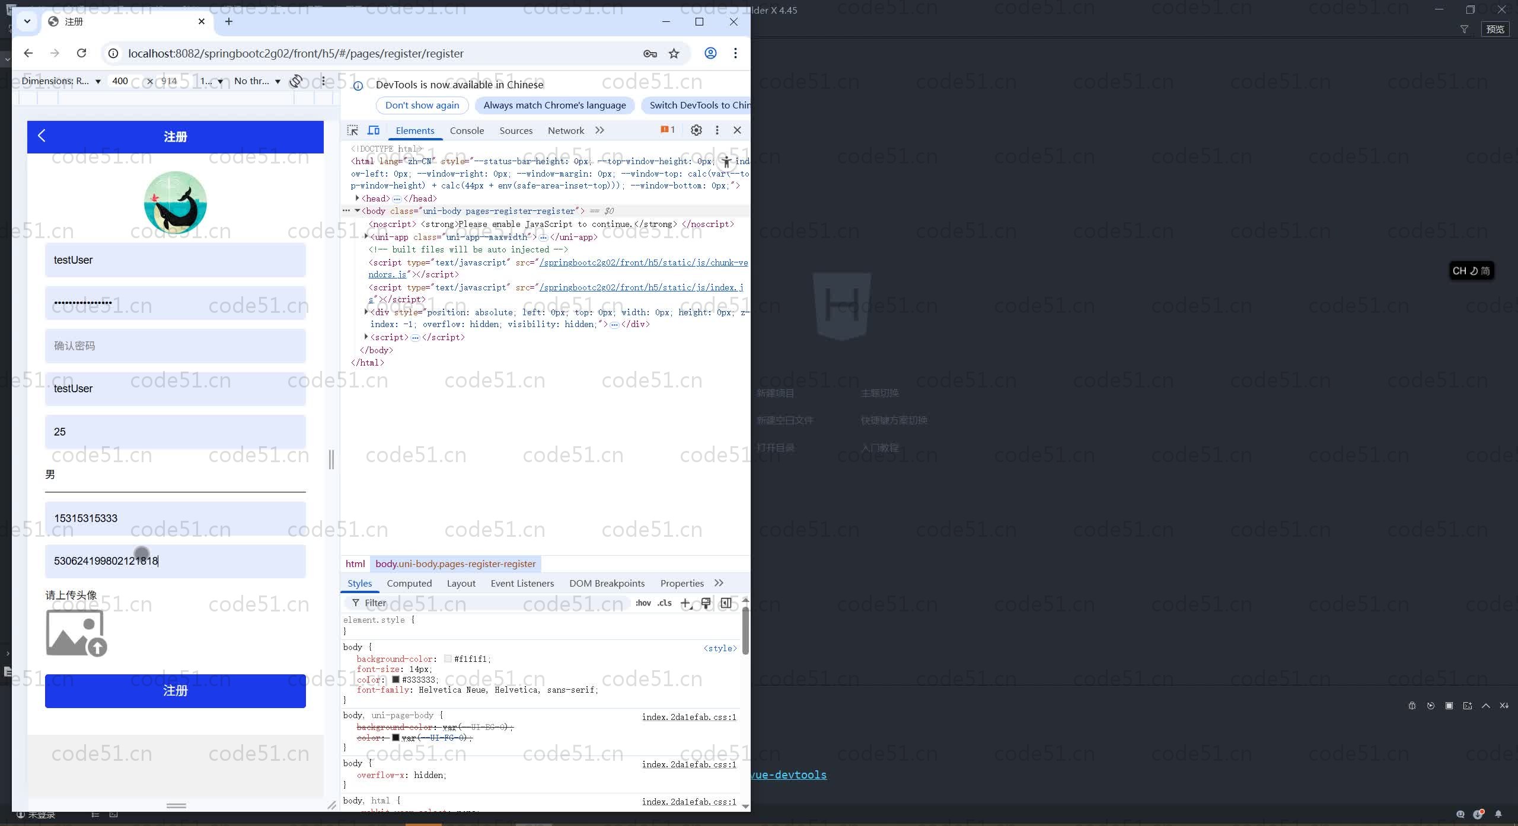Bookmark this page with star icon

[x=674, y=53]
